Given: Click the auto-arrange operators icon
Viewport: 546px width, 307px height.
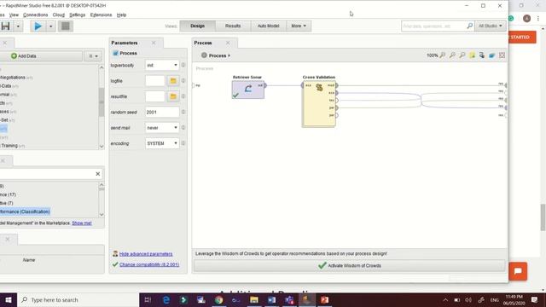Looking at the screenshot, I should tap(482, 55).
